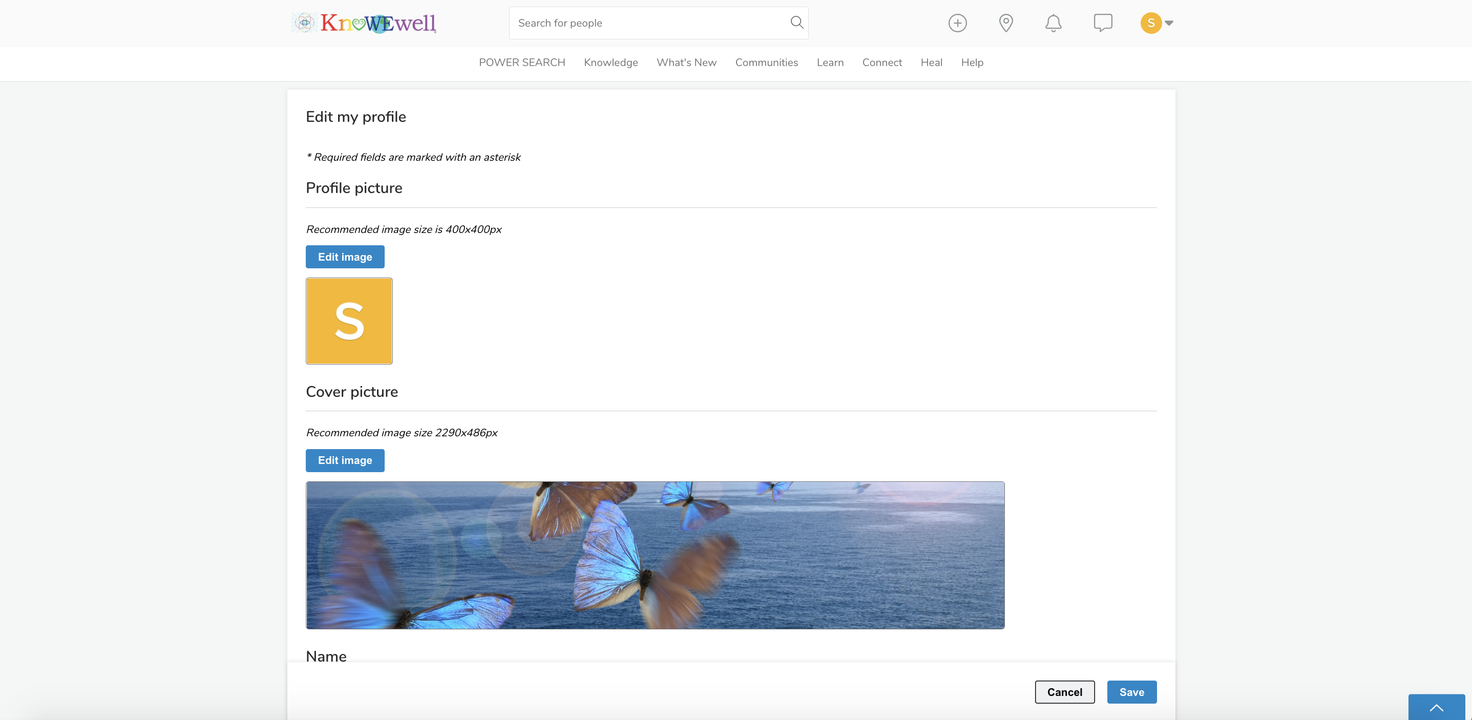
Task: Click the KnoWEwell logo
Action: pos(364,23)
